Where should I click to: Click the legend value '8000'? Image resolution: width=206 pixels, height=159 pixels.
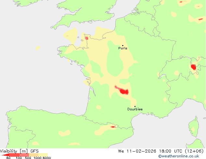[x=47, y=158]
